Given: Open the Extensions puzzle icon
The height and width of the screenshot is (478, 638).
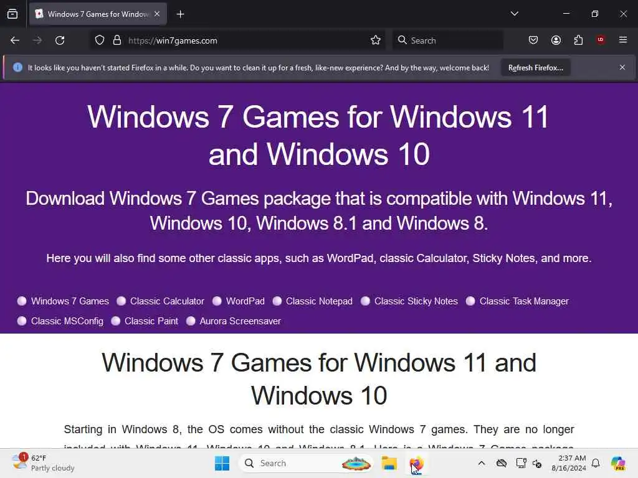Looking at the screenshot, I should (x=578, y=40).
